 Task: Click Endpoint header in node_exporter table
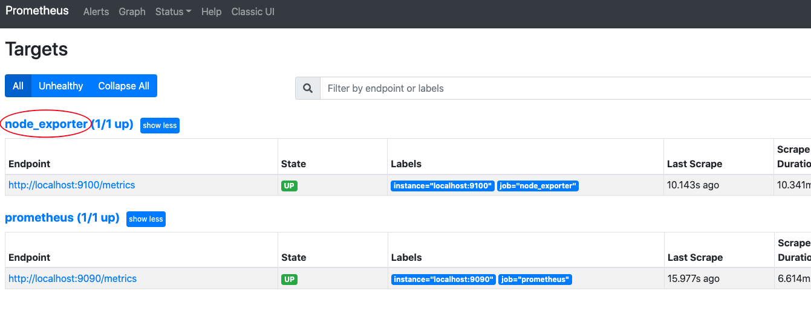click(x=30, y=164)
